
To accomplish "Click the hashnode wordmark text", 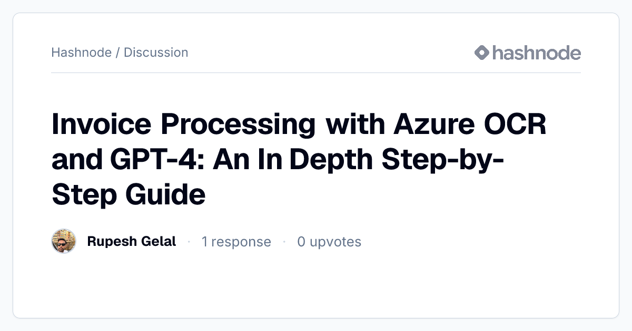I will [x=536, y=53].
